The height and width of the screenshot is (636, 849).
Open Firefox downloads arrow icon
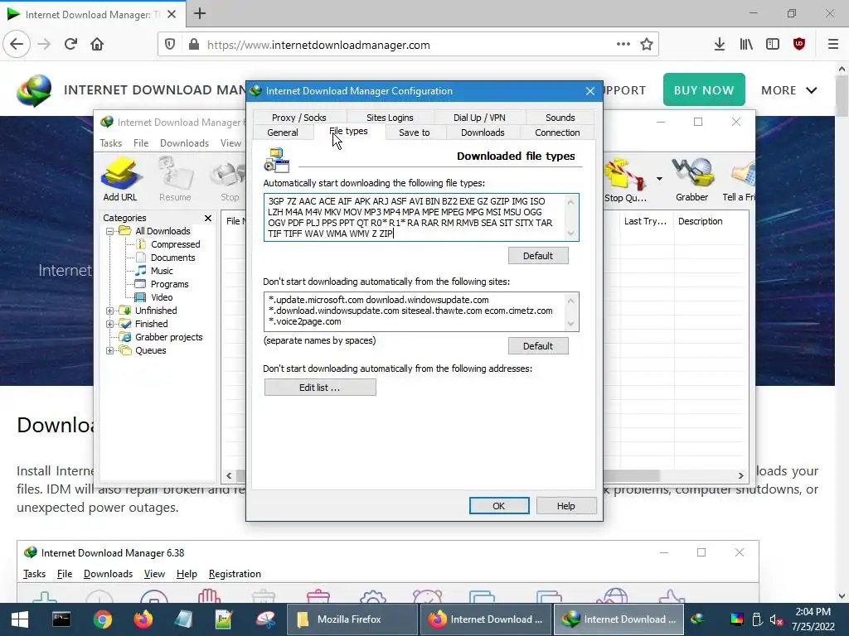[719, 45]
